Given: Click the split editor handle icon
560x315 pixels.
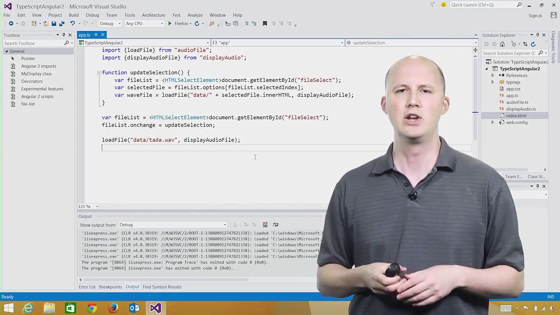Looking at the screenshot, I should click(x=475, y=50).
